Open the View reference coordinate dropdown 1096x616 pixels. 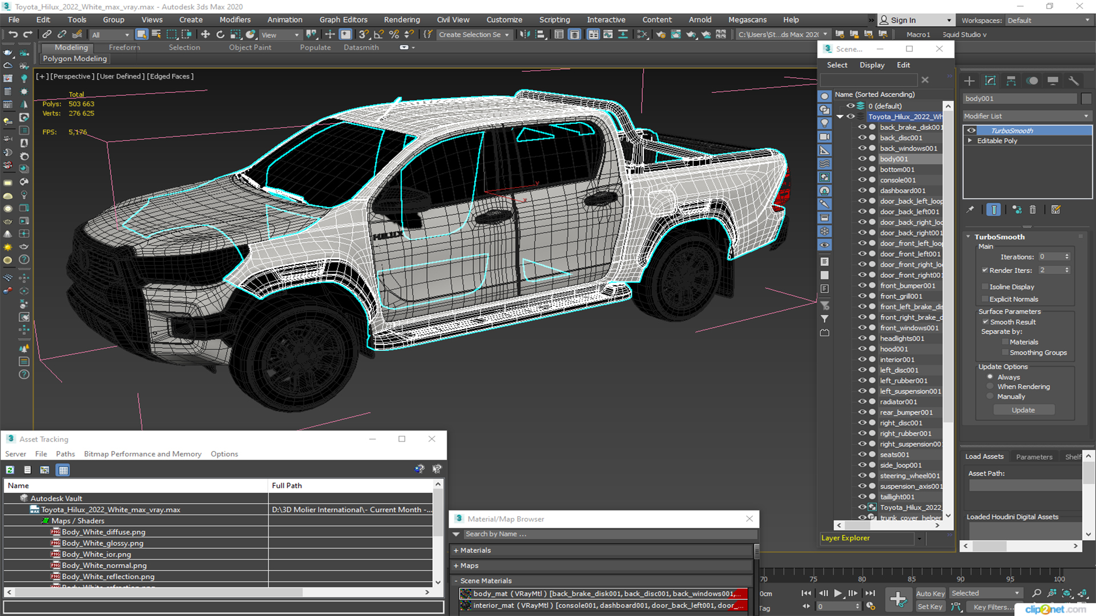280,35
